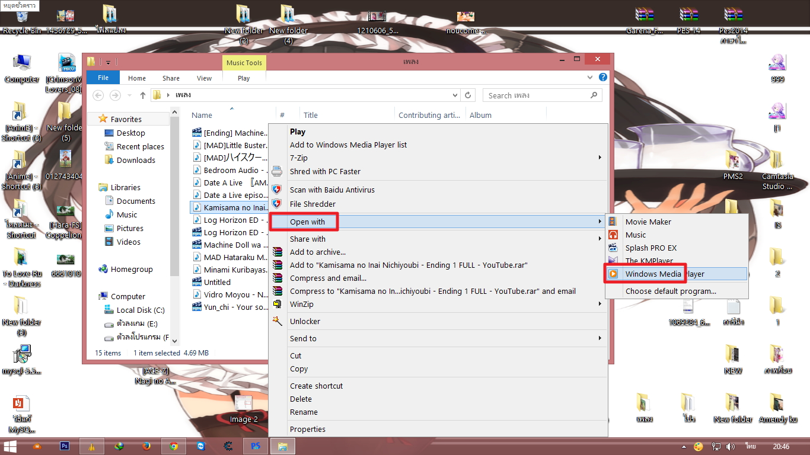Select Delete from the context menu

tap(301, 399)
